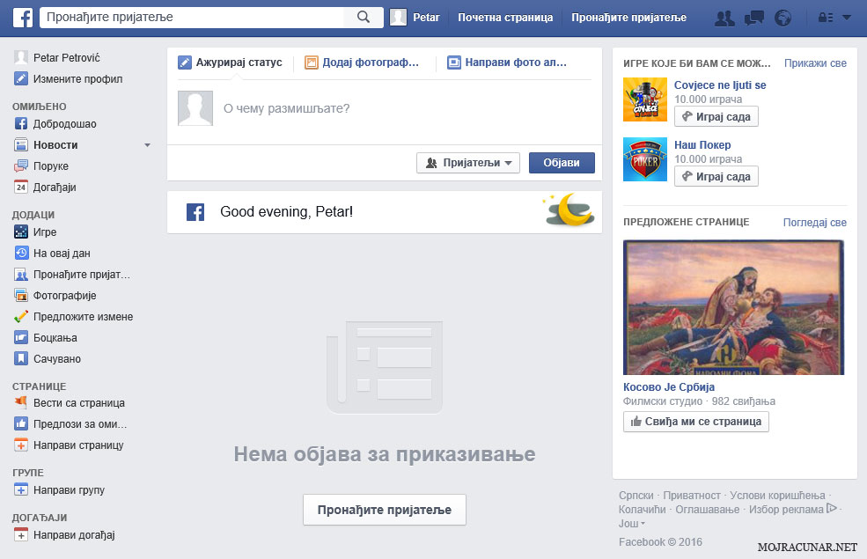Open Пронађите пријатеље in the top bar
Image resolution: width=867 pixels, height=559 pixels.
(x=628, y=18)
